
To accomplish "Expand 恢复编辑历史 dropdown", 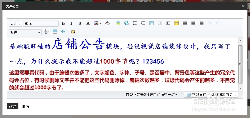I will (x=224, y=95).
